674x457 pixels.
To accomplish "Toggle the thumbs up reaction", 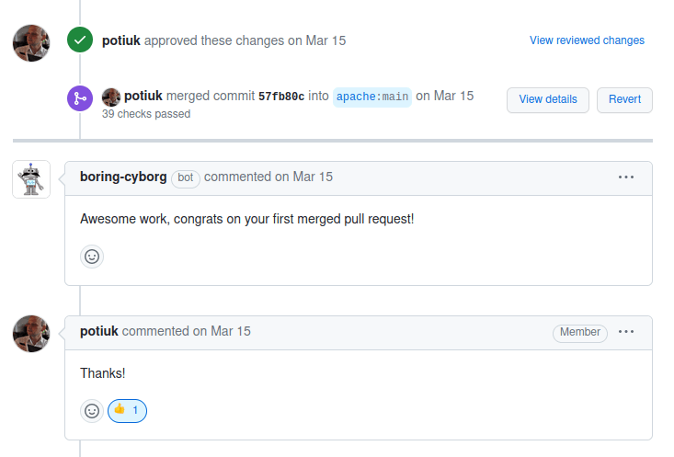I will tap(127, 411).
